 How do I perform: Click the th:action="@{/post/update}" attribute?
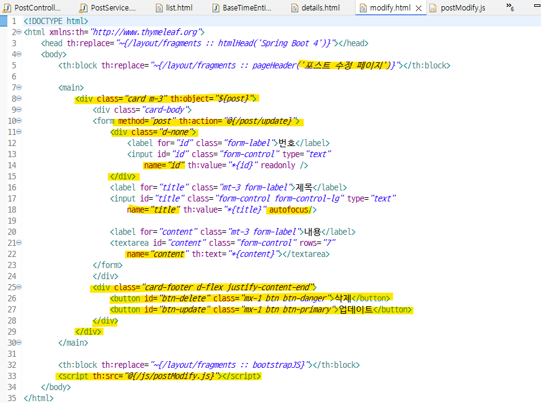(237, 121)
